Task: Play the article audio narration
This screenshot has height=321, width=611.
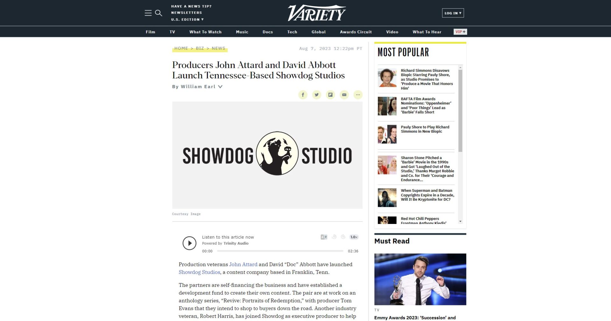Action: (x=190, y=243)
